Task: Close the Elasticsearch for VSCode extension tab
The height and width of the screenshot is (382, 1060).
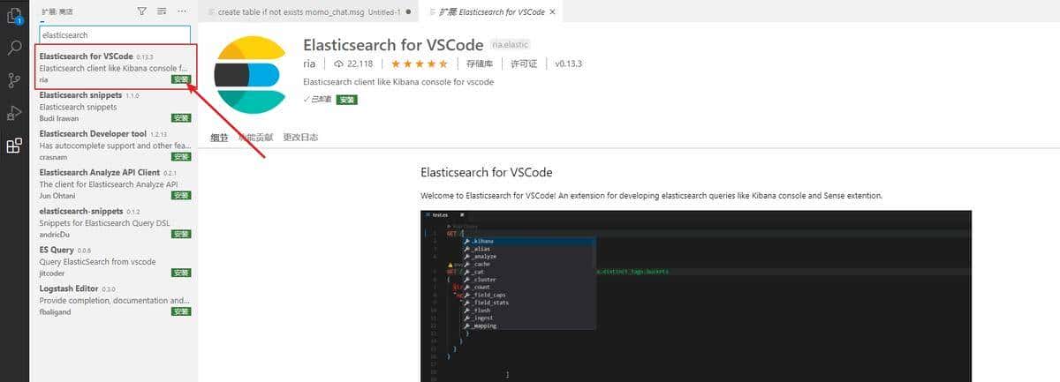Action: coord(553,11)
